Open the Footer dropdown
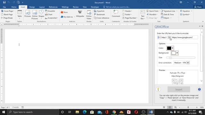Image resolution: width=205 pixels, height=115 pixels. 127,14
